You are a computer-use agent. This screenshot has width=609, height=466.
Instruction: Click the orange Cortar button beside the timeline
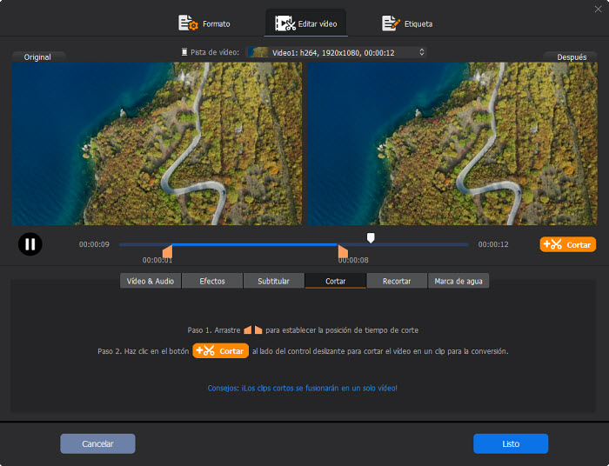coord(567,244)
